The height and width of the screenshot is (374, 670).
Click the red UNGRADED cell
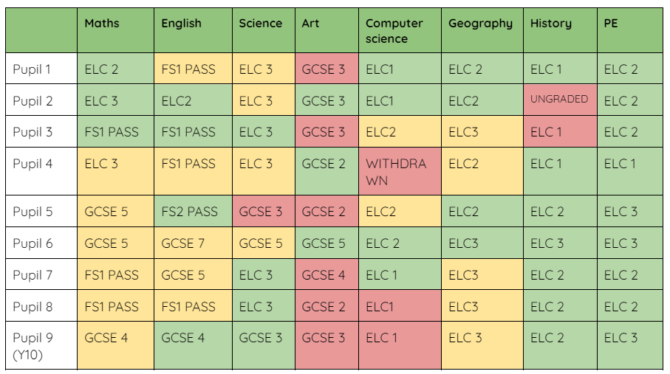click(559, 100)
